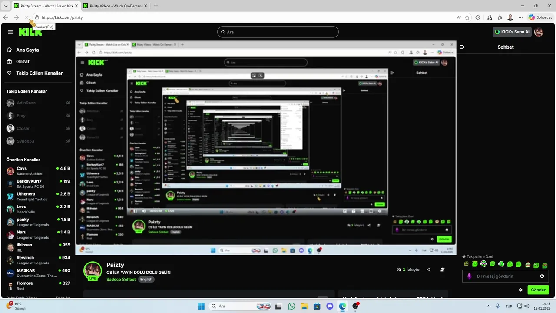Open Discord from the taskbar
The image size is (556, 313).
pos(330,306)
